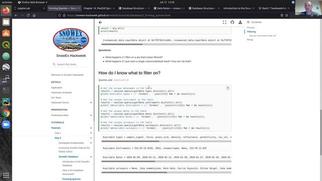Screen dimensions: 322x181
Task: Open the GitHub repository links
Action: point(232,22)
